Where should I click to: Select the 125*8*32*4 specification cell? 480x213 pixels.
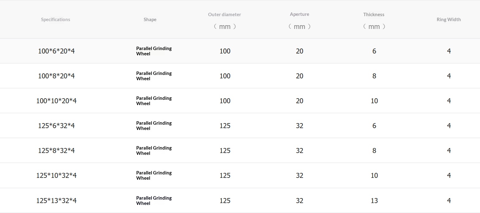coord(56,150)
